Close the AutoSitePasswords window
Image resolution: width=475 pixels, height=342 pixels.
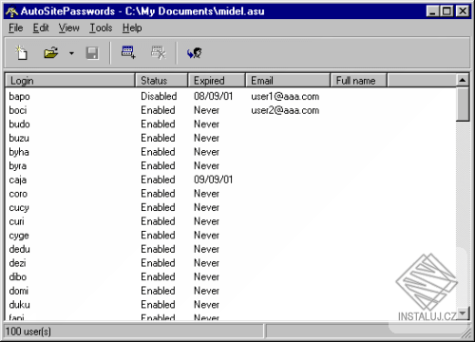[x=463, y=11]
